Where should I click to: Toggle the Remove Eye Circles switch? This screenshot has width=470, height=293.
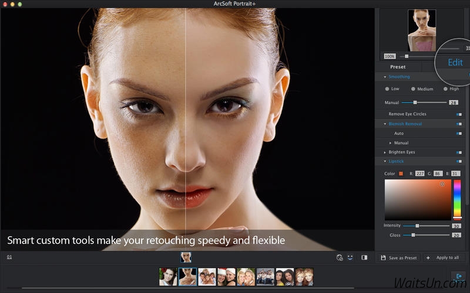[459, 114]
